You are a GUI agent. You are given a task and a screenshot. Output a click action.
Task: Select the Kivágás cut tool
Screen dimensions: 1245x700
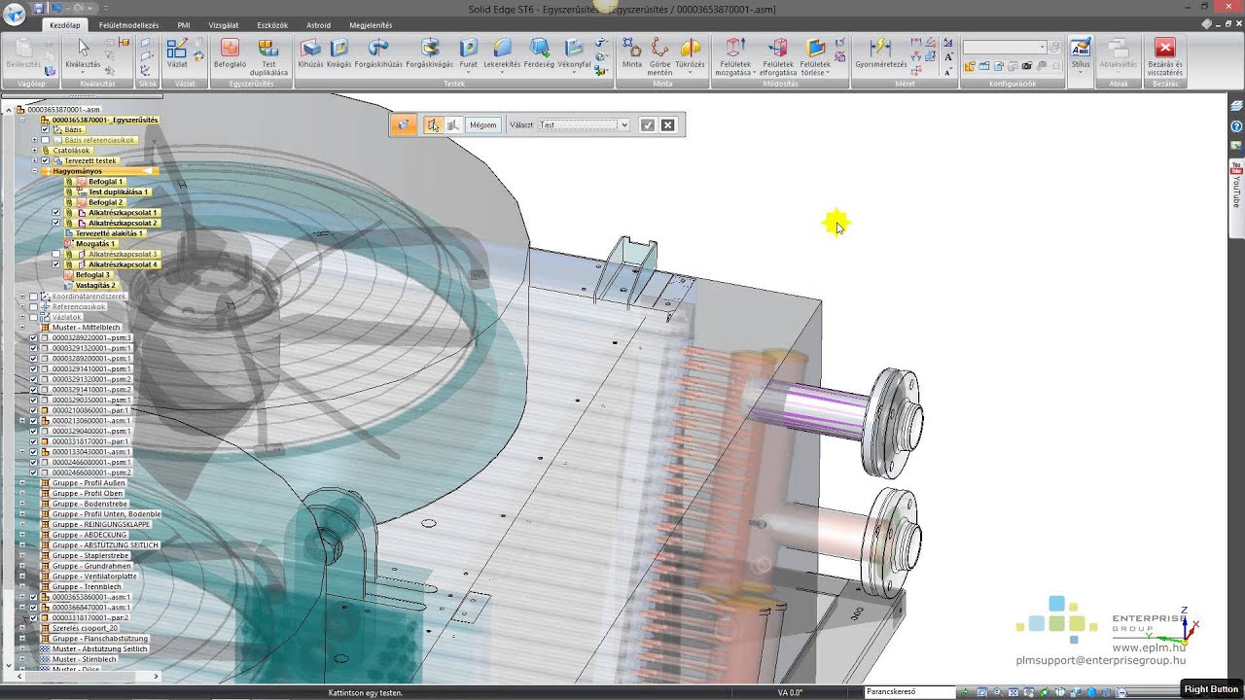click(338, 53)
